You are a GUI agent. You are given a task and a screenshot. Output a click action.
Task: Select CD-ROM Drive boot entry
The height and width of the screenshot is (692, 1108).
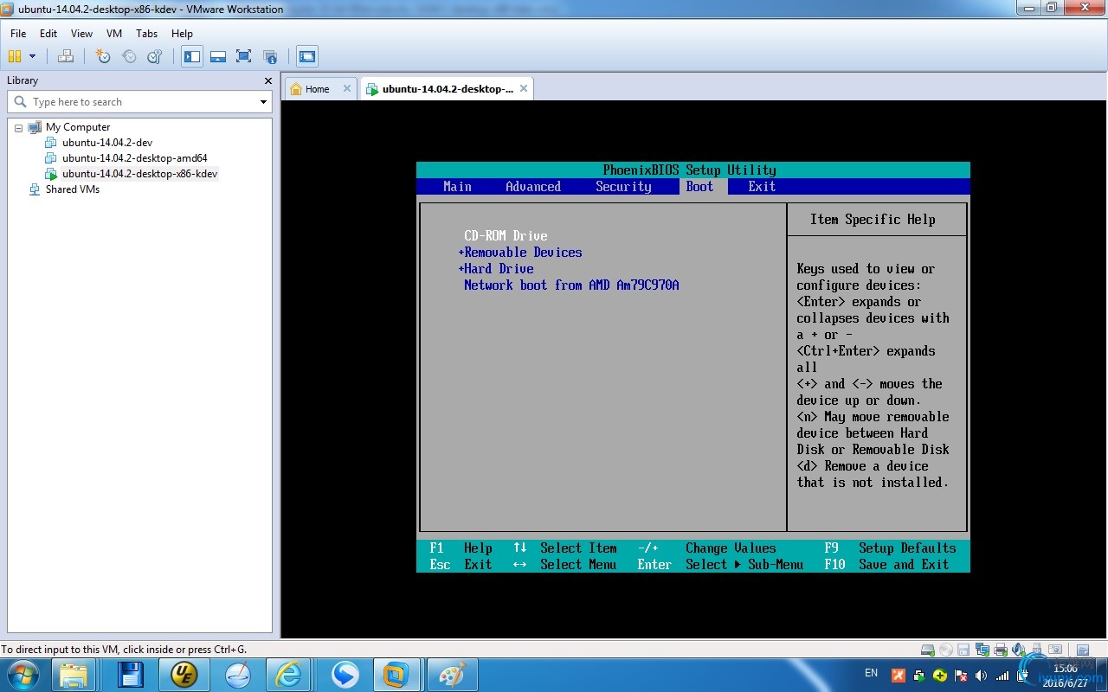(506, 236)
